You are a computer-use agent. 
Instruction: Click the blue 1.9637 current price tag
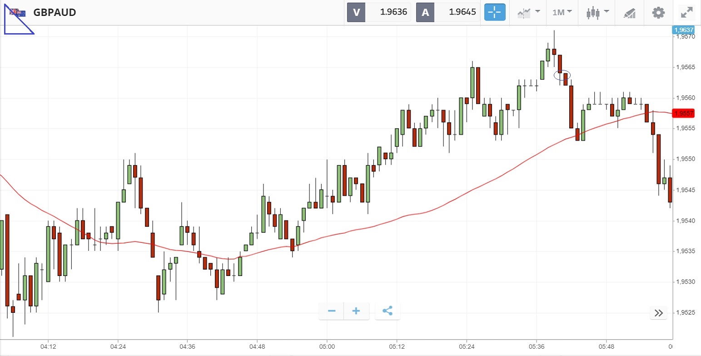point(683,30)
